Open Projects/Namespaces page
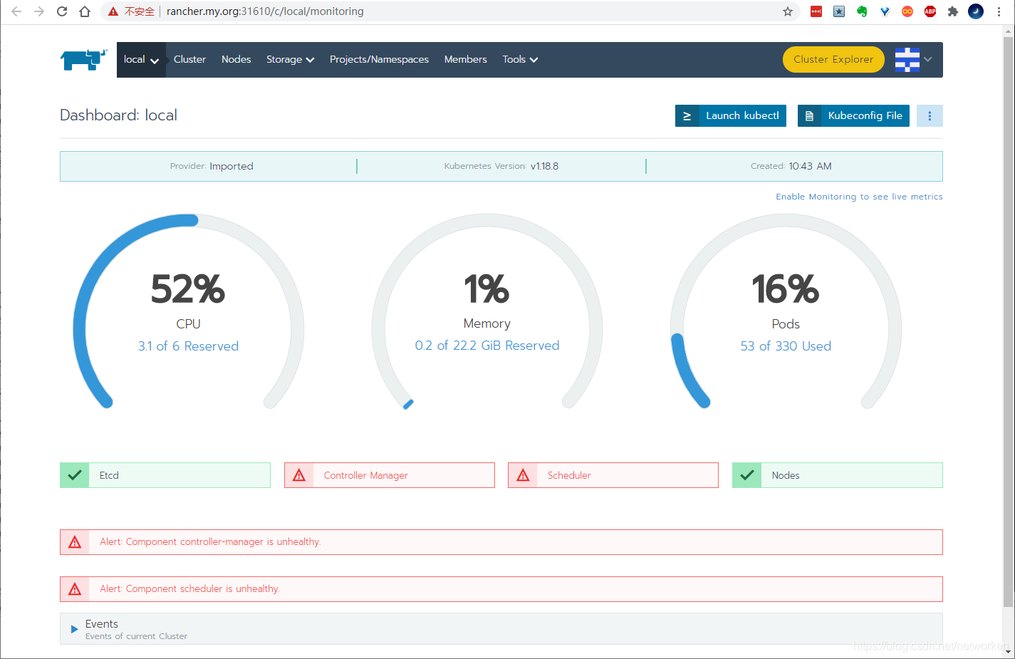Viewport: 1015px width, 659px height. [x=379, y=60]
